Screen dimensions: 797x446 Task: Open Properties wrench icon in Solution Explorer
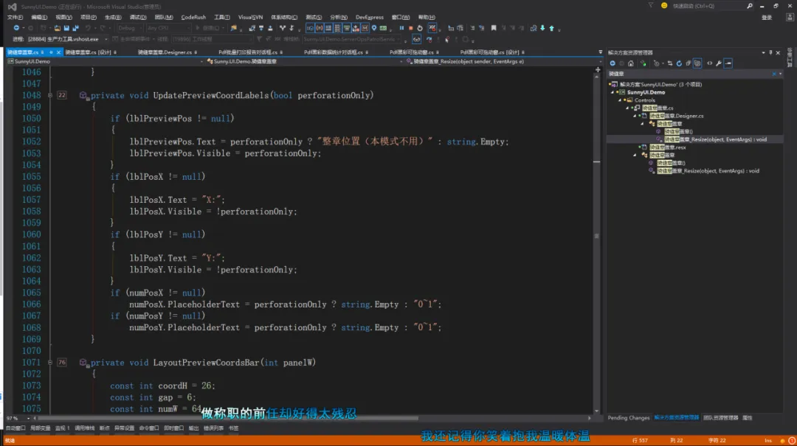click(719, 63)
